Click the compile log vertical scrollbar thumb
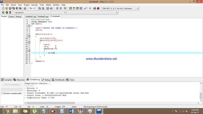Viewport: 203px width, 114px height. click(x=201, y=96)
